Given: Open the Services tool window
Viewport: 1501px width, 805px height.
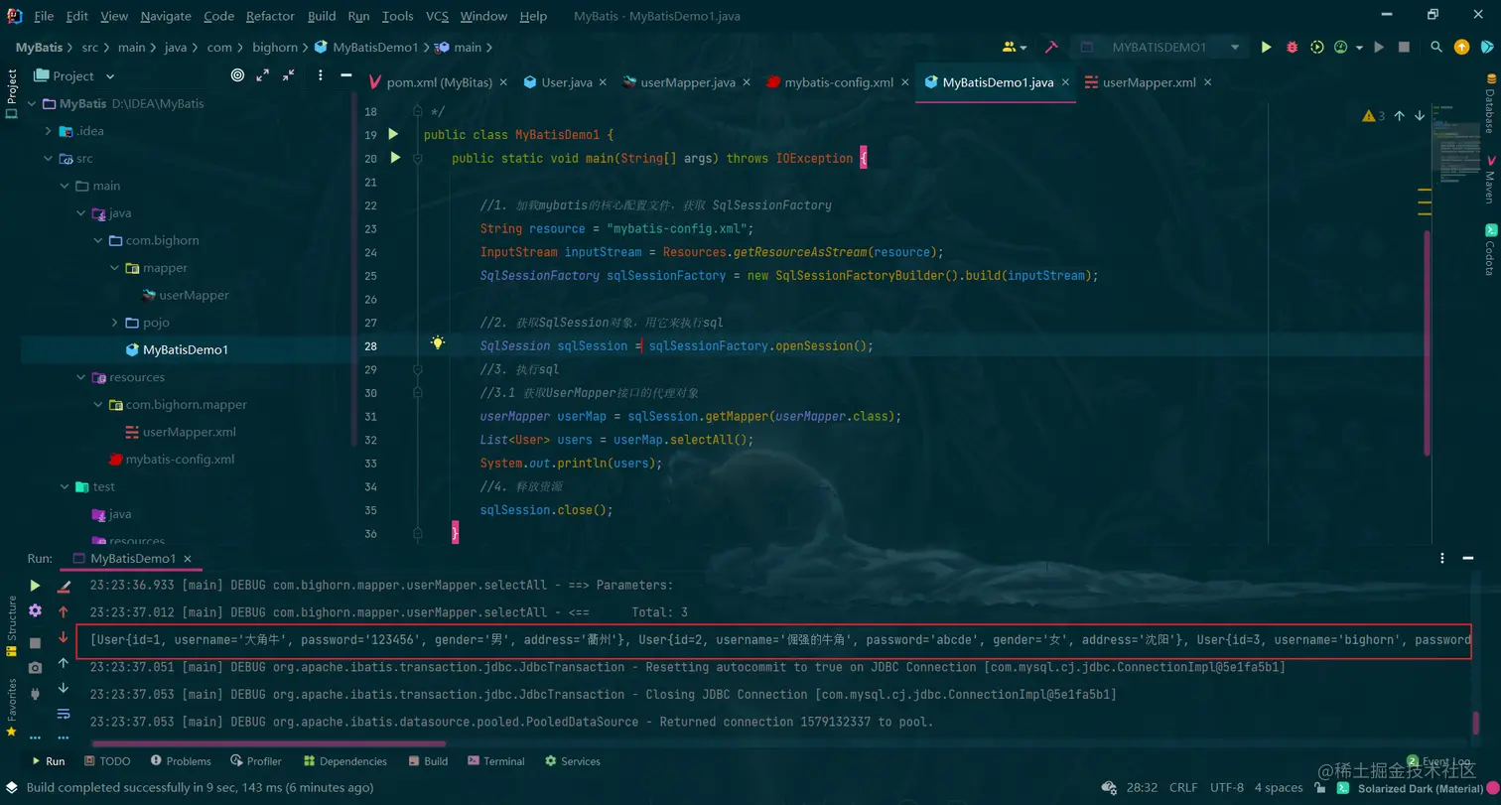Looking at the screenshot, I should pyautogui.click(x=573, y=761).
